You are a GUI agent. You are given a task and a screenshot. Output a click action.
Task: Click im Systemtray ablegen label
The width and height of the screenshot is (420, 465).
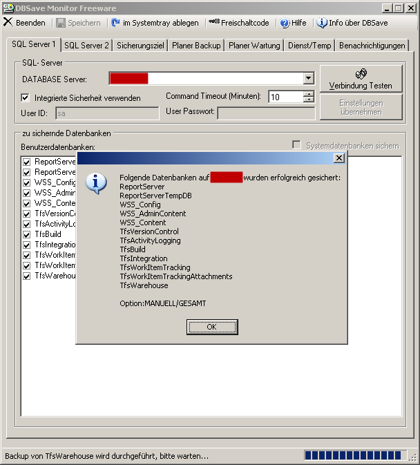pyautogui.click(x=161, y=23)
